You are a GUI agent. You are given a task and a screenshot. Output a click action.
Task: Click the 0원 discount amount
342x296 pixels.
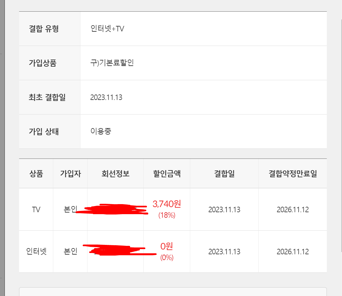[167, 246]
